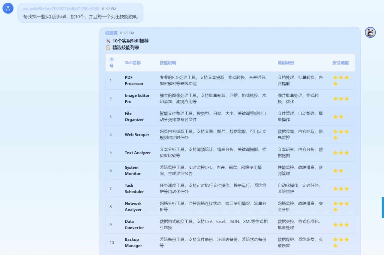Click 文本研究、内容分析、数据挖掘 scenario cell
Viewport: 384px width, 255px height.
point(300,152)
